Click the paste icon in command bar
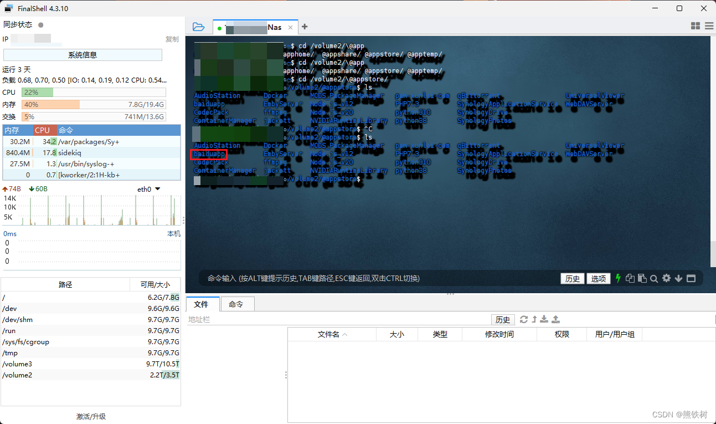This screenshot has width=716, height=424. [x=642, y=278]
